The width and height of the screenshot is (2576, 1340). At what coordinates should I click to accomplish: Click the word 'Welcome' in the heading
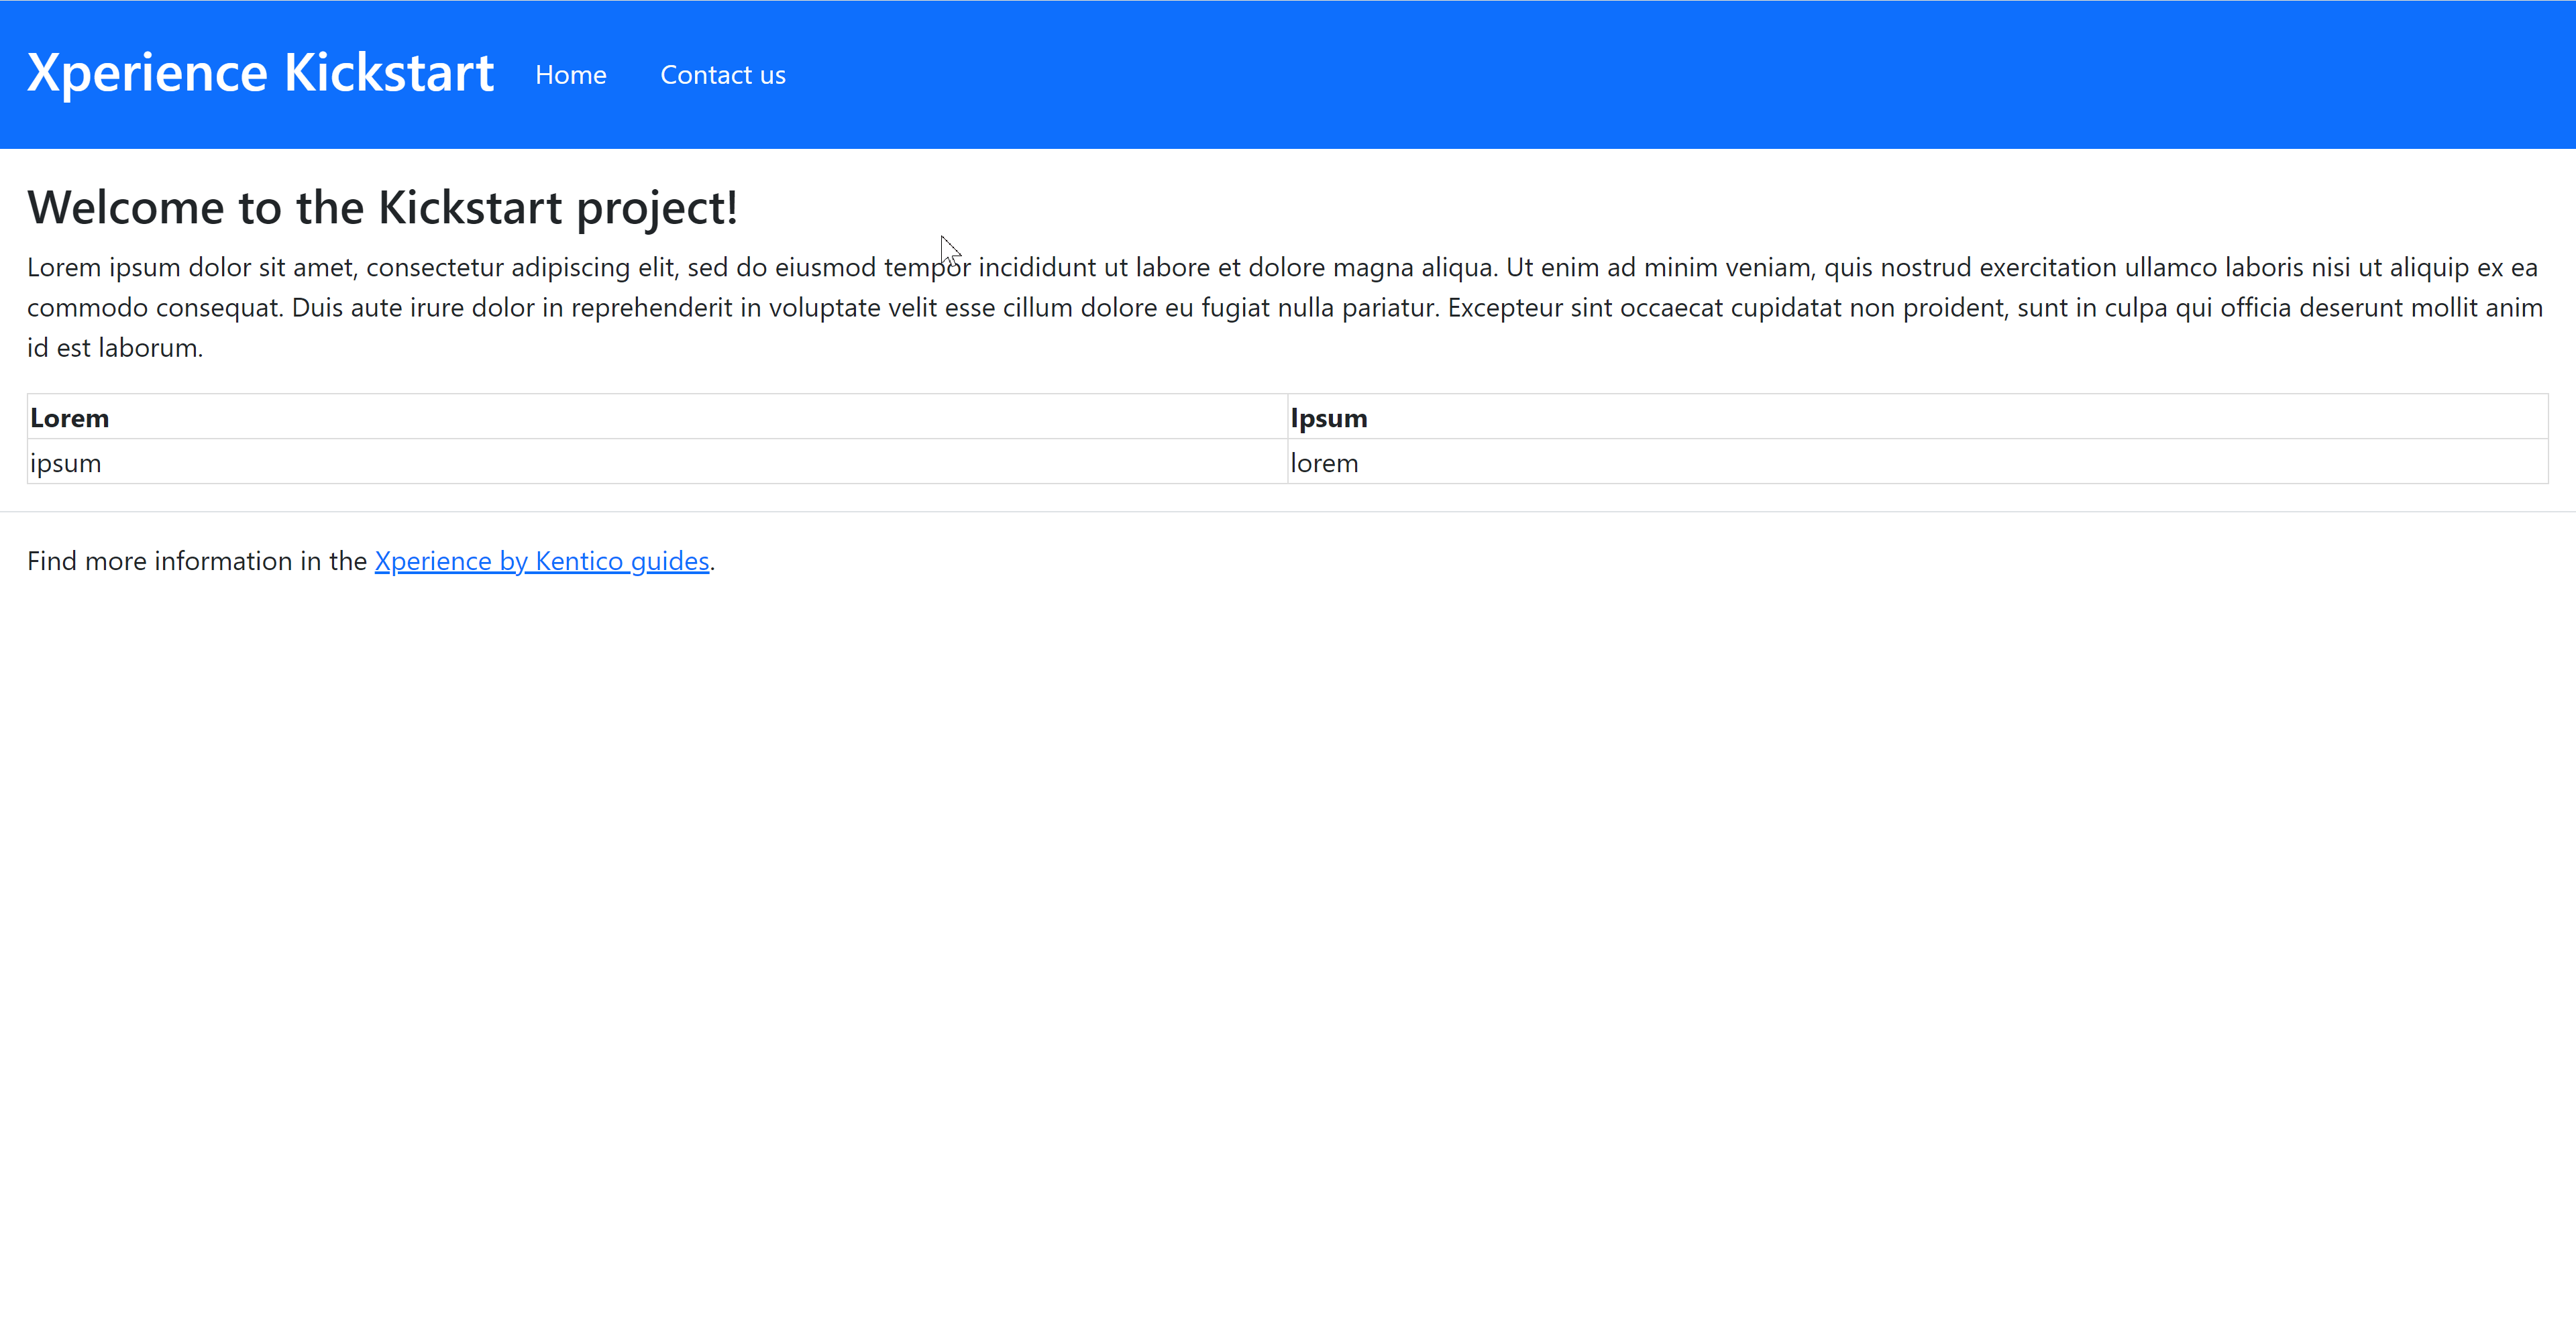[125, 208]
